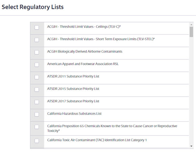This screenshot has height=152, width=196.
Task: Select the California Proposition 65 checkbox
Action: tap(36, 127)
